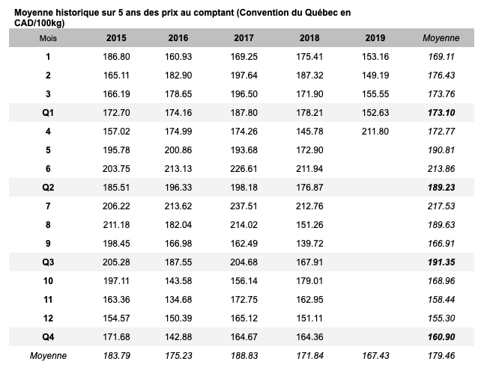Click the 2019 month 4 value 211.80
493x376 pixels.
pos(375,131)
